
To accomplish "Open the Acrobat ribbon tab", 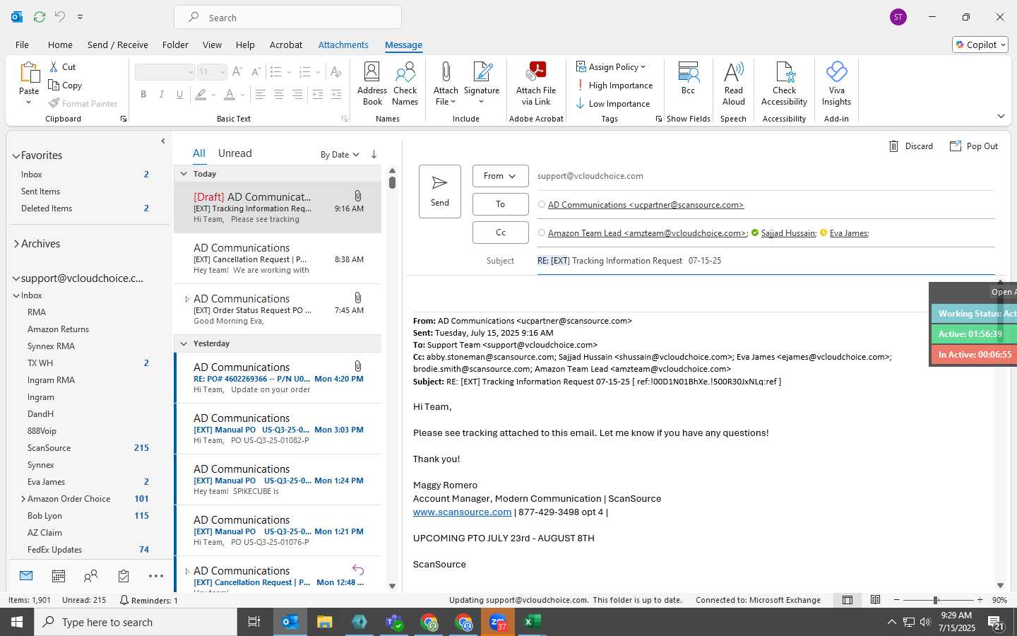I will click(x=286, y=45).
